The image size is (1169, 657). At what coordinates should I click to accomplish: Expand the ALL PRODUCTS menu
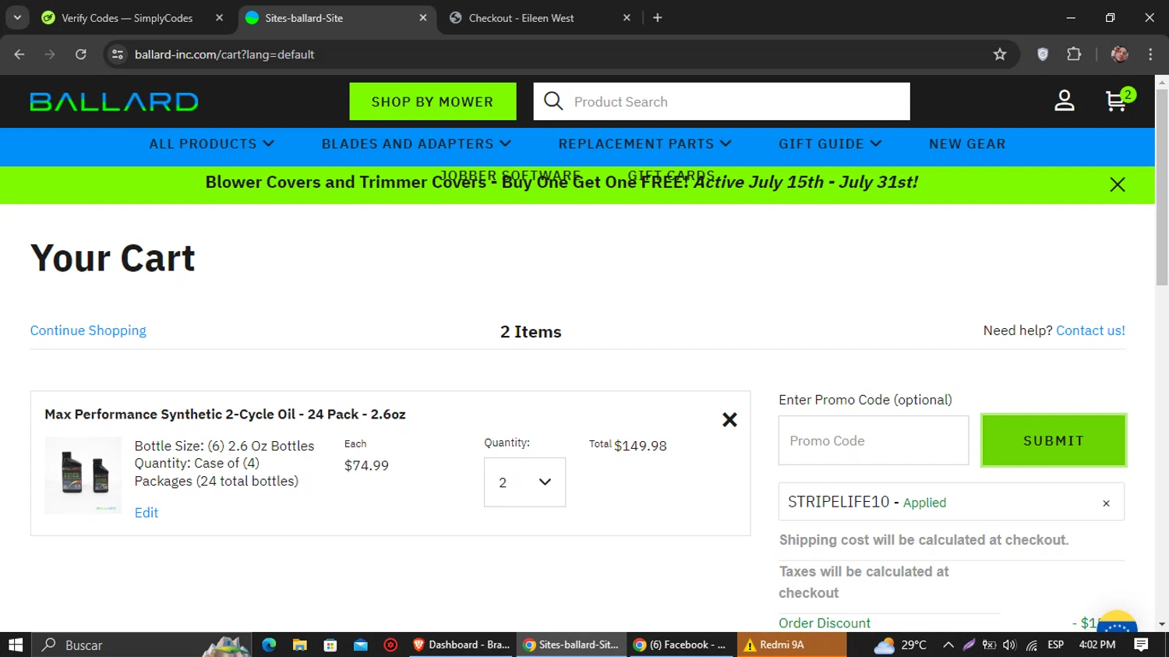click(x=212, y=144)
